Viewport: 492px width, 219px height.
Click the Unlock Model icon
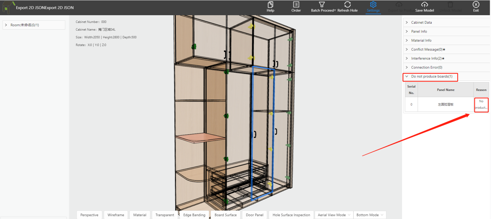(450, 4)
